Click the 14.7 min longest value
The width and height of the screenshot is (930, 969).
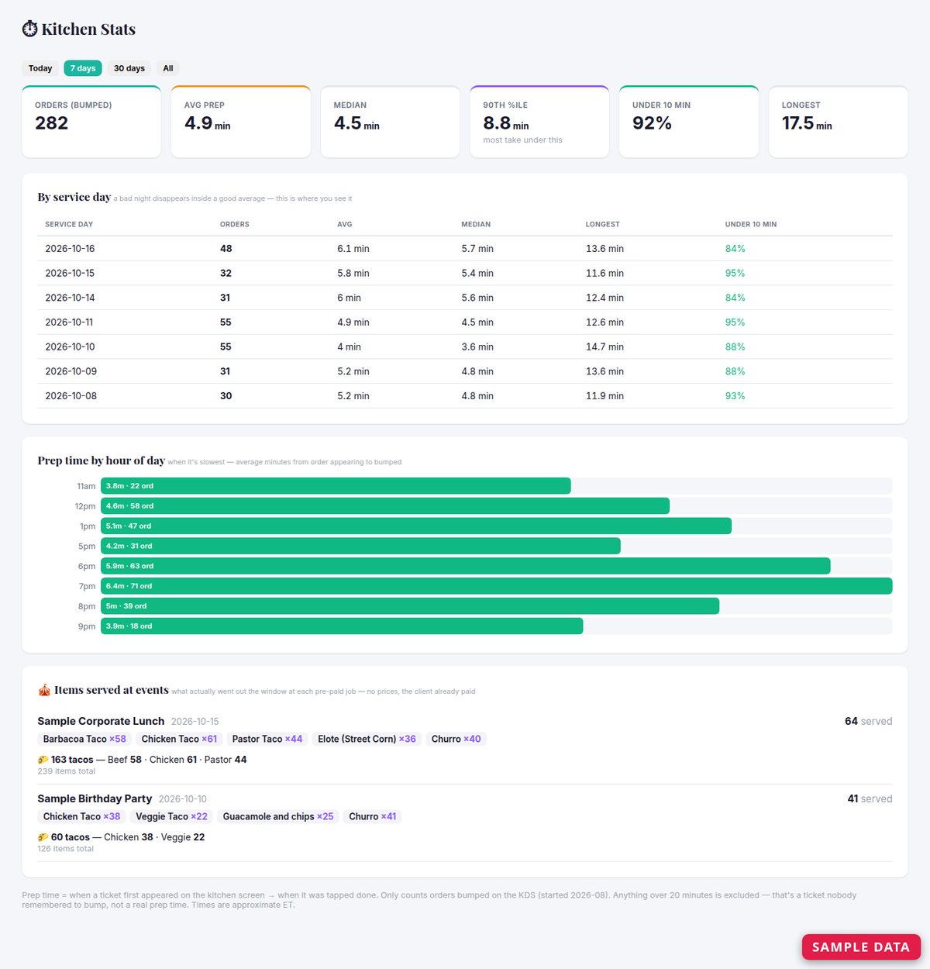(x=604, y=347)
